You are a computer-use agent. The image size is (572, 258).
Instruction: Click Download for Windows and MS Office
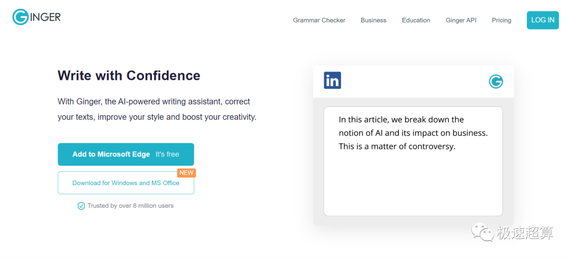126,183
